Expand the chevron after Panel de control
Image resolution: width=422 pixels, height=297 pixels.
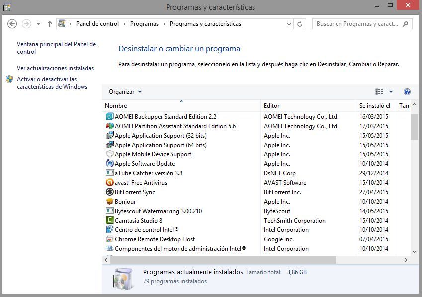(124, 24)
